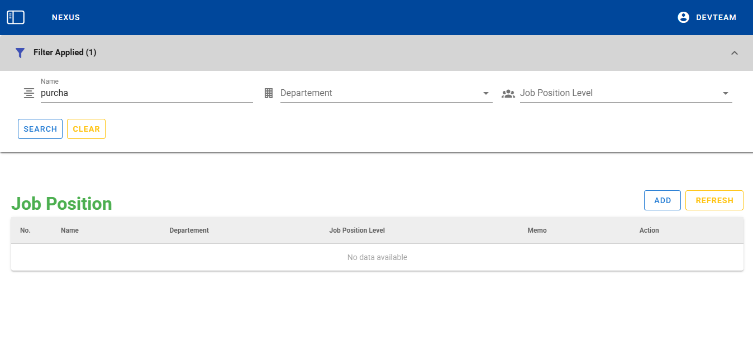This screenshot has width=753, height=356.
Task: Click the DEVTEAM account avatar icon
Action: coord(683,17)
